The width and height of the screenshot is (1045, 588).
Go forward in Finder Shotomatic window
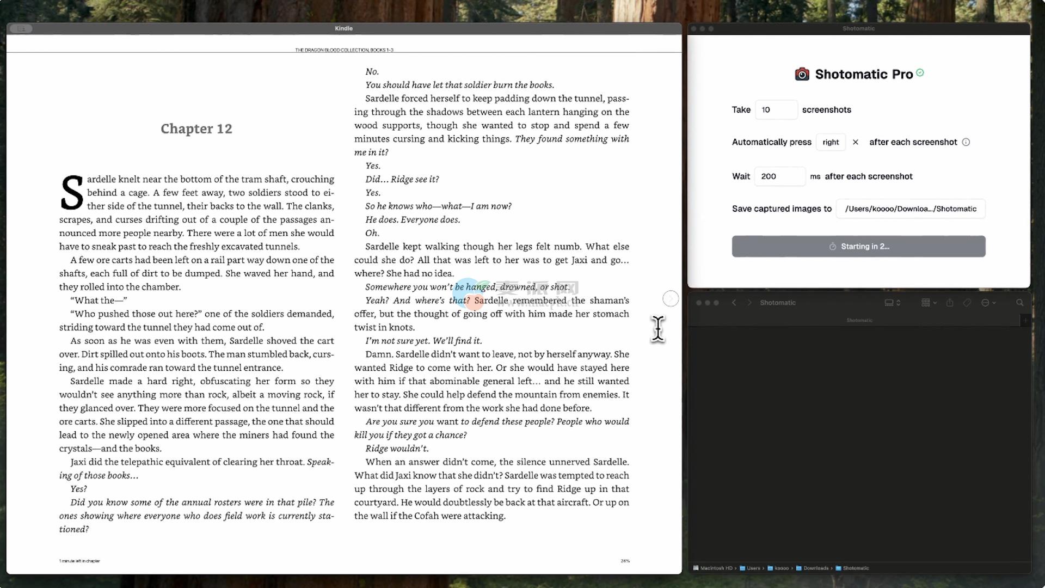[x=749, y=303]
